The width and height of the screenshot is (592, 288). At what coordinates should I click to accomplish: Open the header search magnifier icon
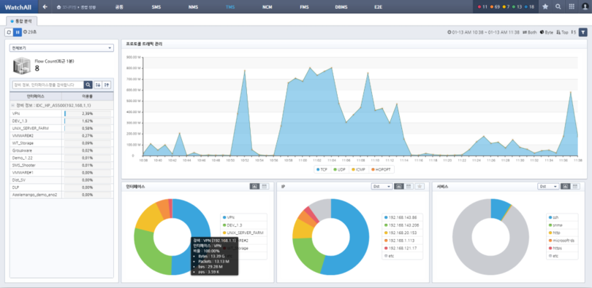pos(558,7)
